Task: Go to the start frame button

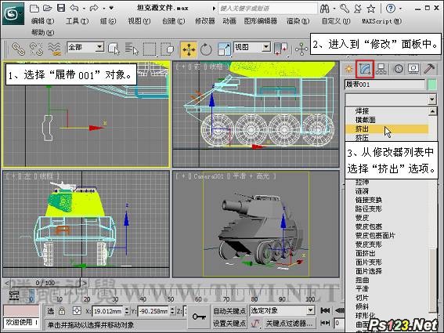Action: pos(325,311)
